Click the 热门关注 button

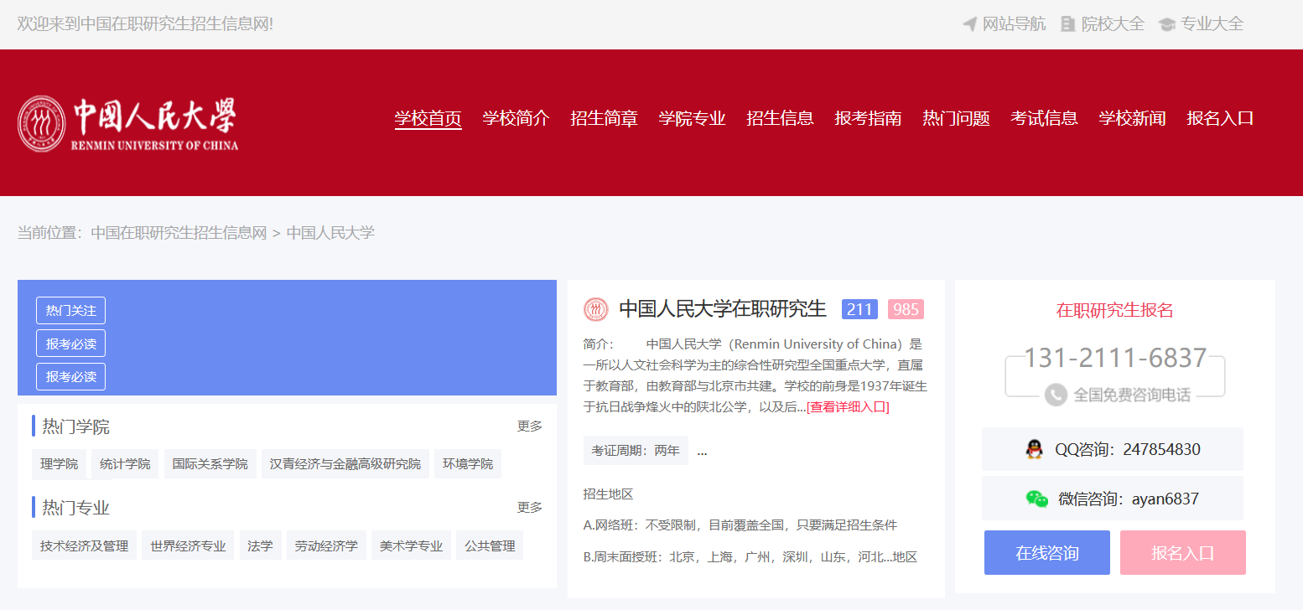click(x=71, y=310)
